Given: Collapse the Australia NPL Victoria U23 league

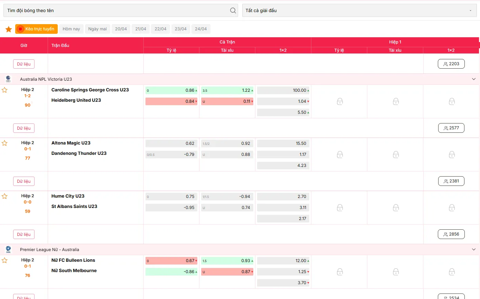Looking at the screenshot, I should tap(473, 79).
